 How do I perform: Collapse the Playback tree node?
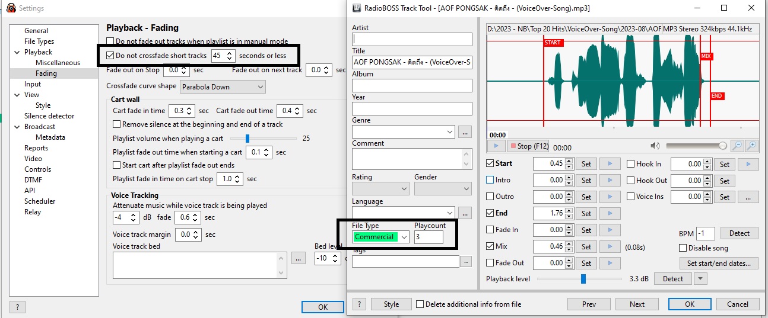click(18, 52)
